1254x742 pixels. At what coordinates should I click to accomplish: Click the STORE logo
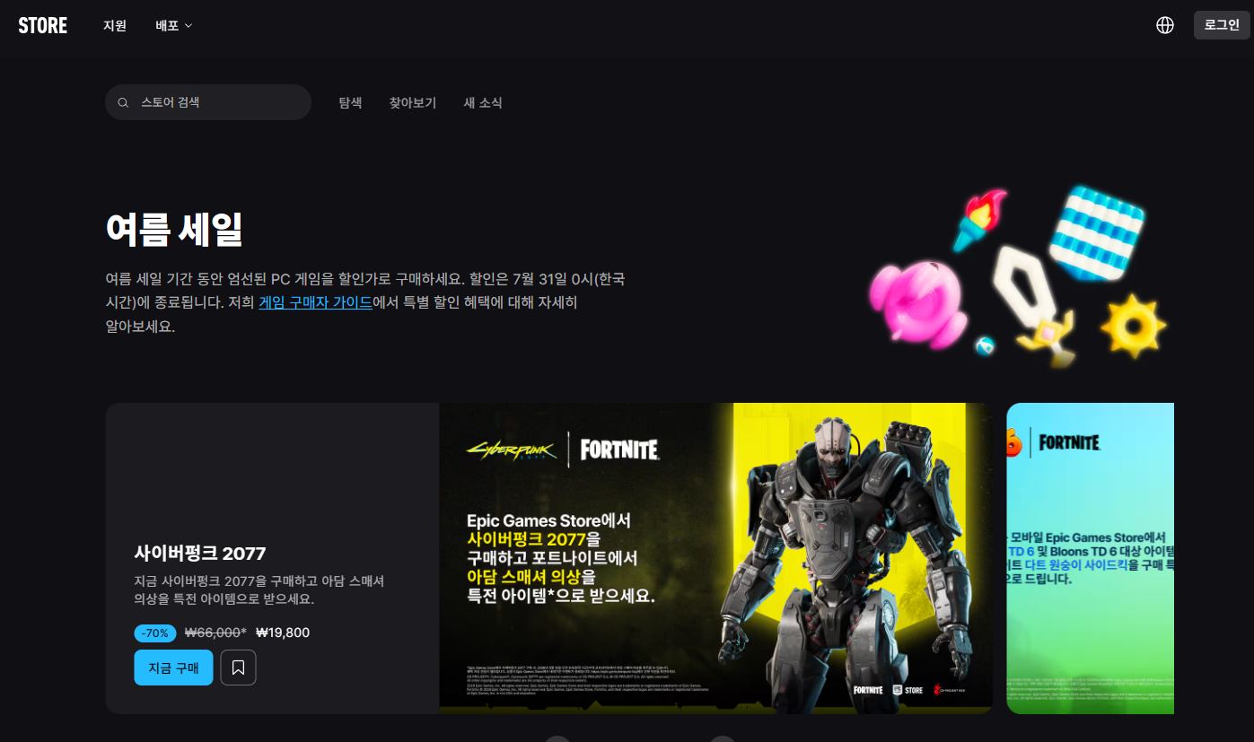pyautogui.click(x=43, y=25)
